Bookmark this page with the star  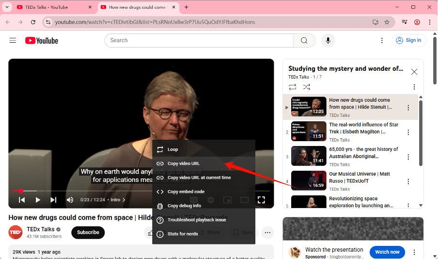pyautogui.click(x=387, y=22)
